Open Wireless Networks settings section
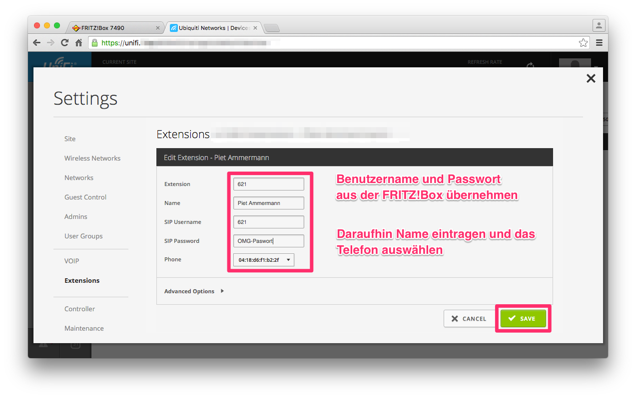This screenshot has height=398, width=636. 92,158
